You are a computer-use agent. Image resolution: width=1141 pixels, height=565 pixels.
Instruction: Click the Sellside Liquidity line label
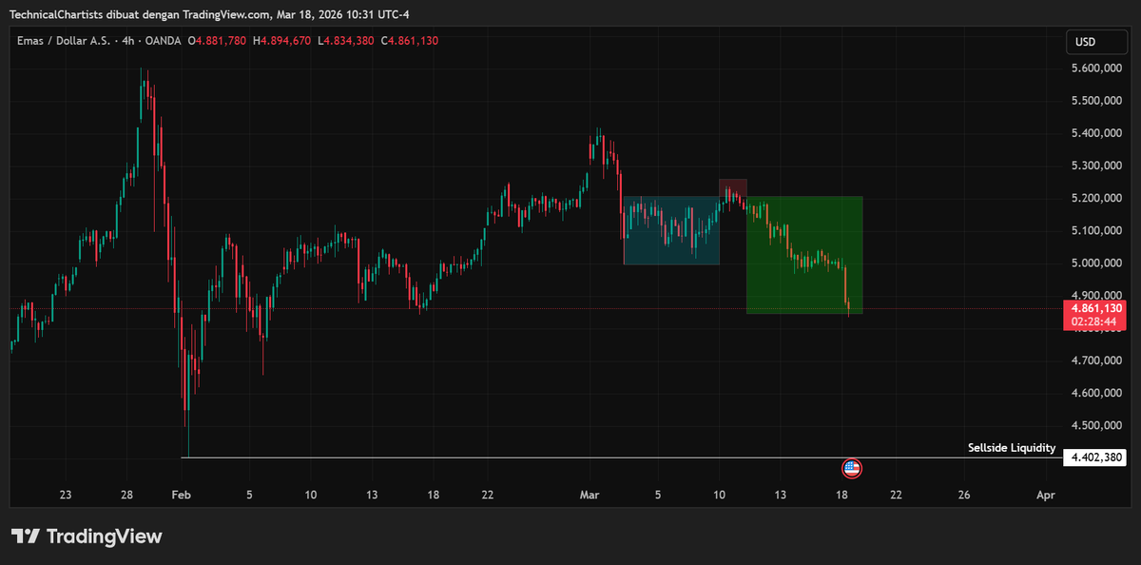point(1012,448)
